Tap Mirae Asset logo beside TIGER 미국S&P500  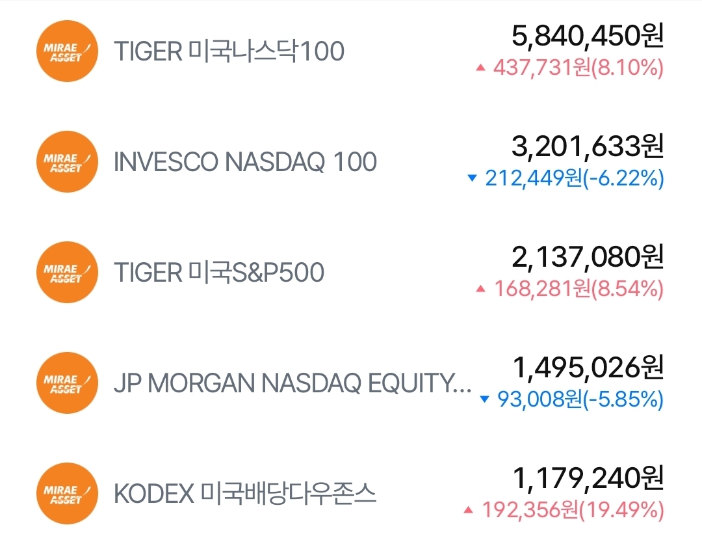click(67, 273)
